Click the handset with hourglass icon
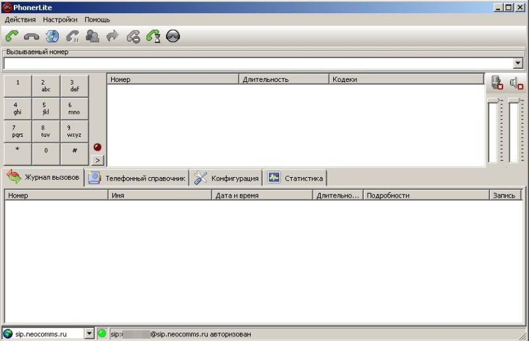Image resolution: width=529 pixels, height=341 pixels. 153,36
